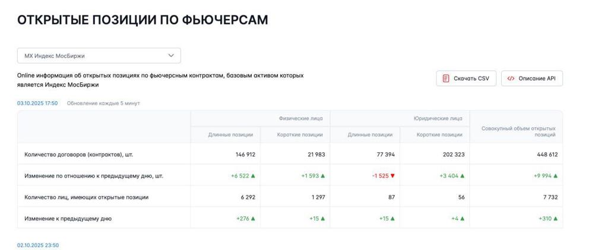Click green up arrow next to +3 404
608x250 pixels.
pos(463,176)
